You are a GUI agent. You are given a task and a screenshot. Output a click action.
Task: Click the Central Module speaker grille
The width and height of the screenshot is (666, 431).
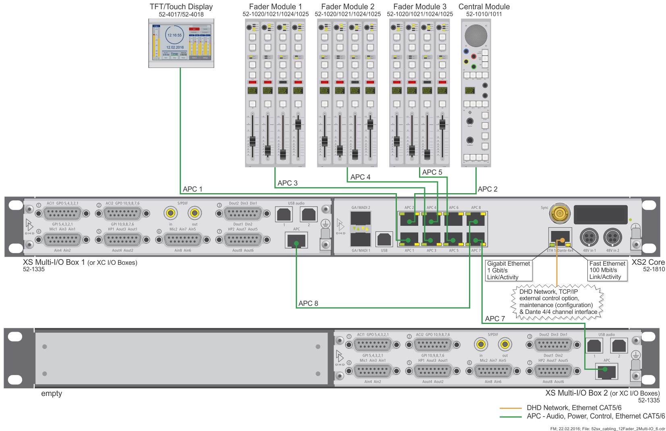[x=476, y=36]
